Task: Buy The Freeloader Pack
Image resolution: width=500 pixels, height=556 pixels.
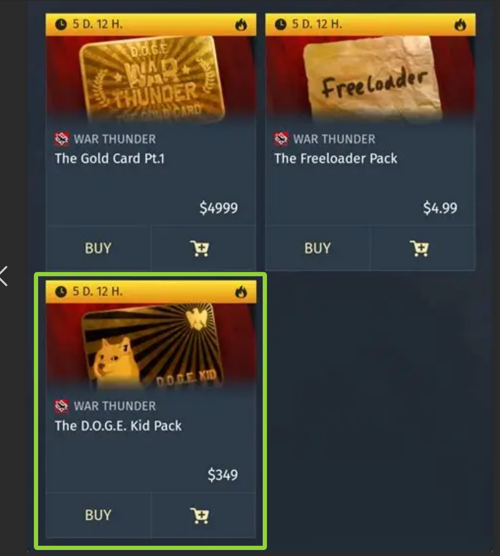Action: point(318,248)
